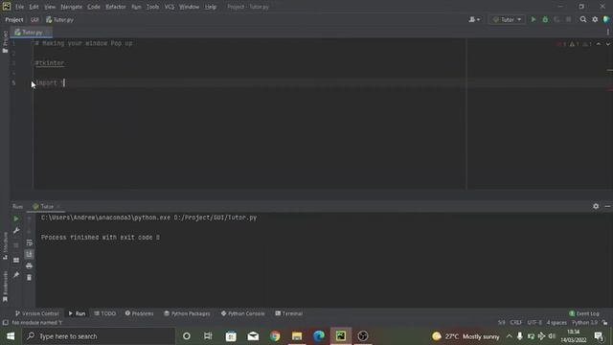Open the Python Console tool window
Image resolution: width=613 pixels, height=345 pixels.
[242, 313]
